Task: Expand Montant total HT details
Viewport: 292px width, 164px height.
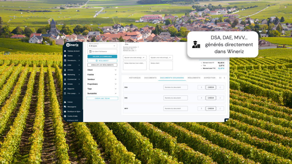Action: pyautogui.click(x=201, y=63)
